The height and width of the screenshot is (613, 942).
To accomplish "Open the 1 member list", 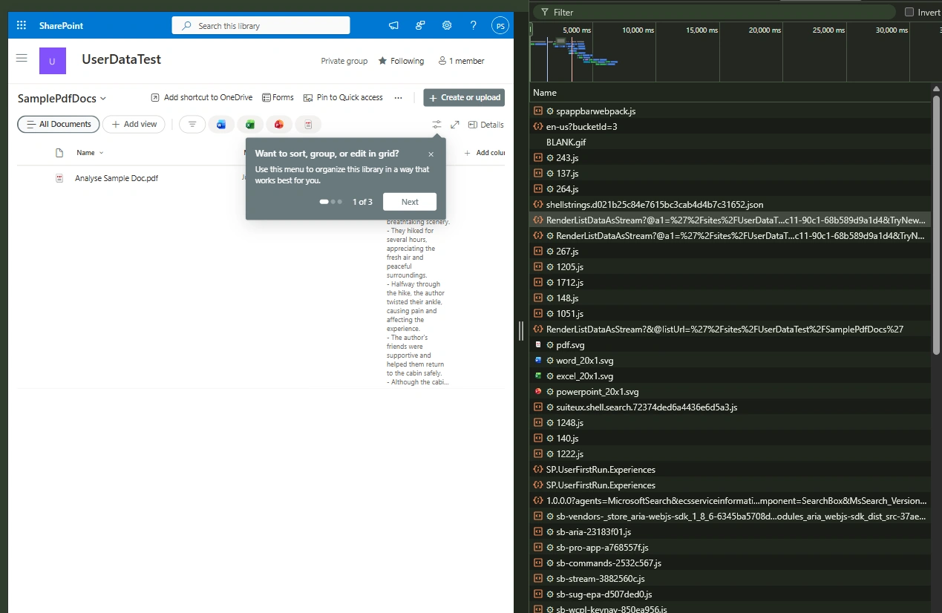I will point(461,61).
